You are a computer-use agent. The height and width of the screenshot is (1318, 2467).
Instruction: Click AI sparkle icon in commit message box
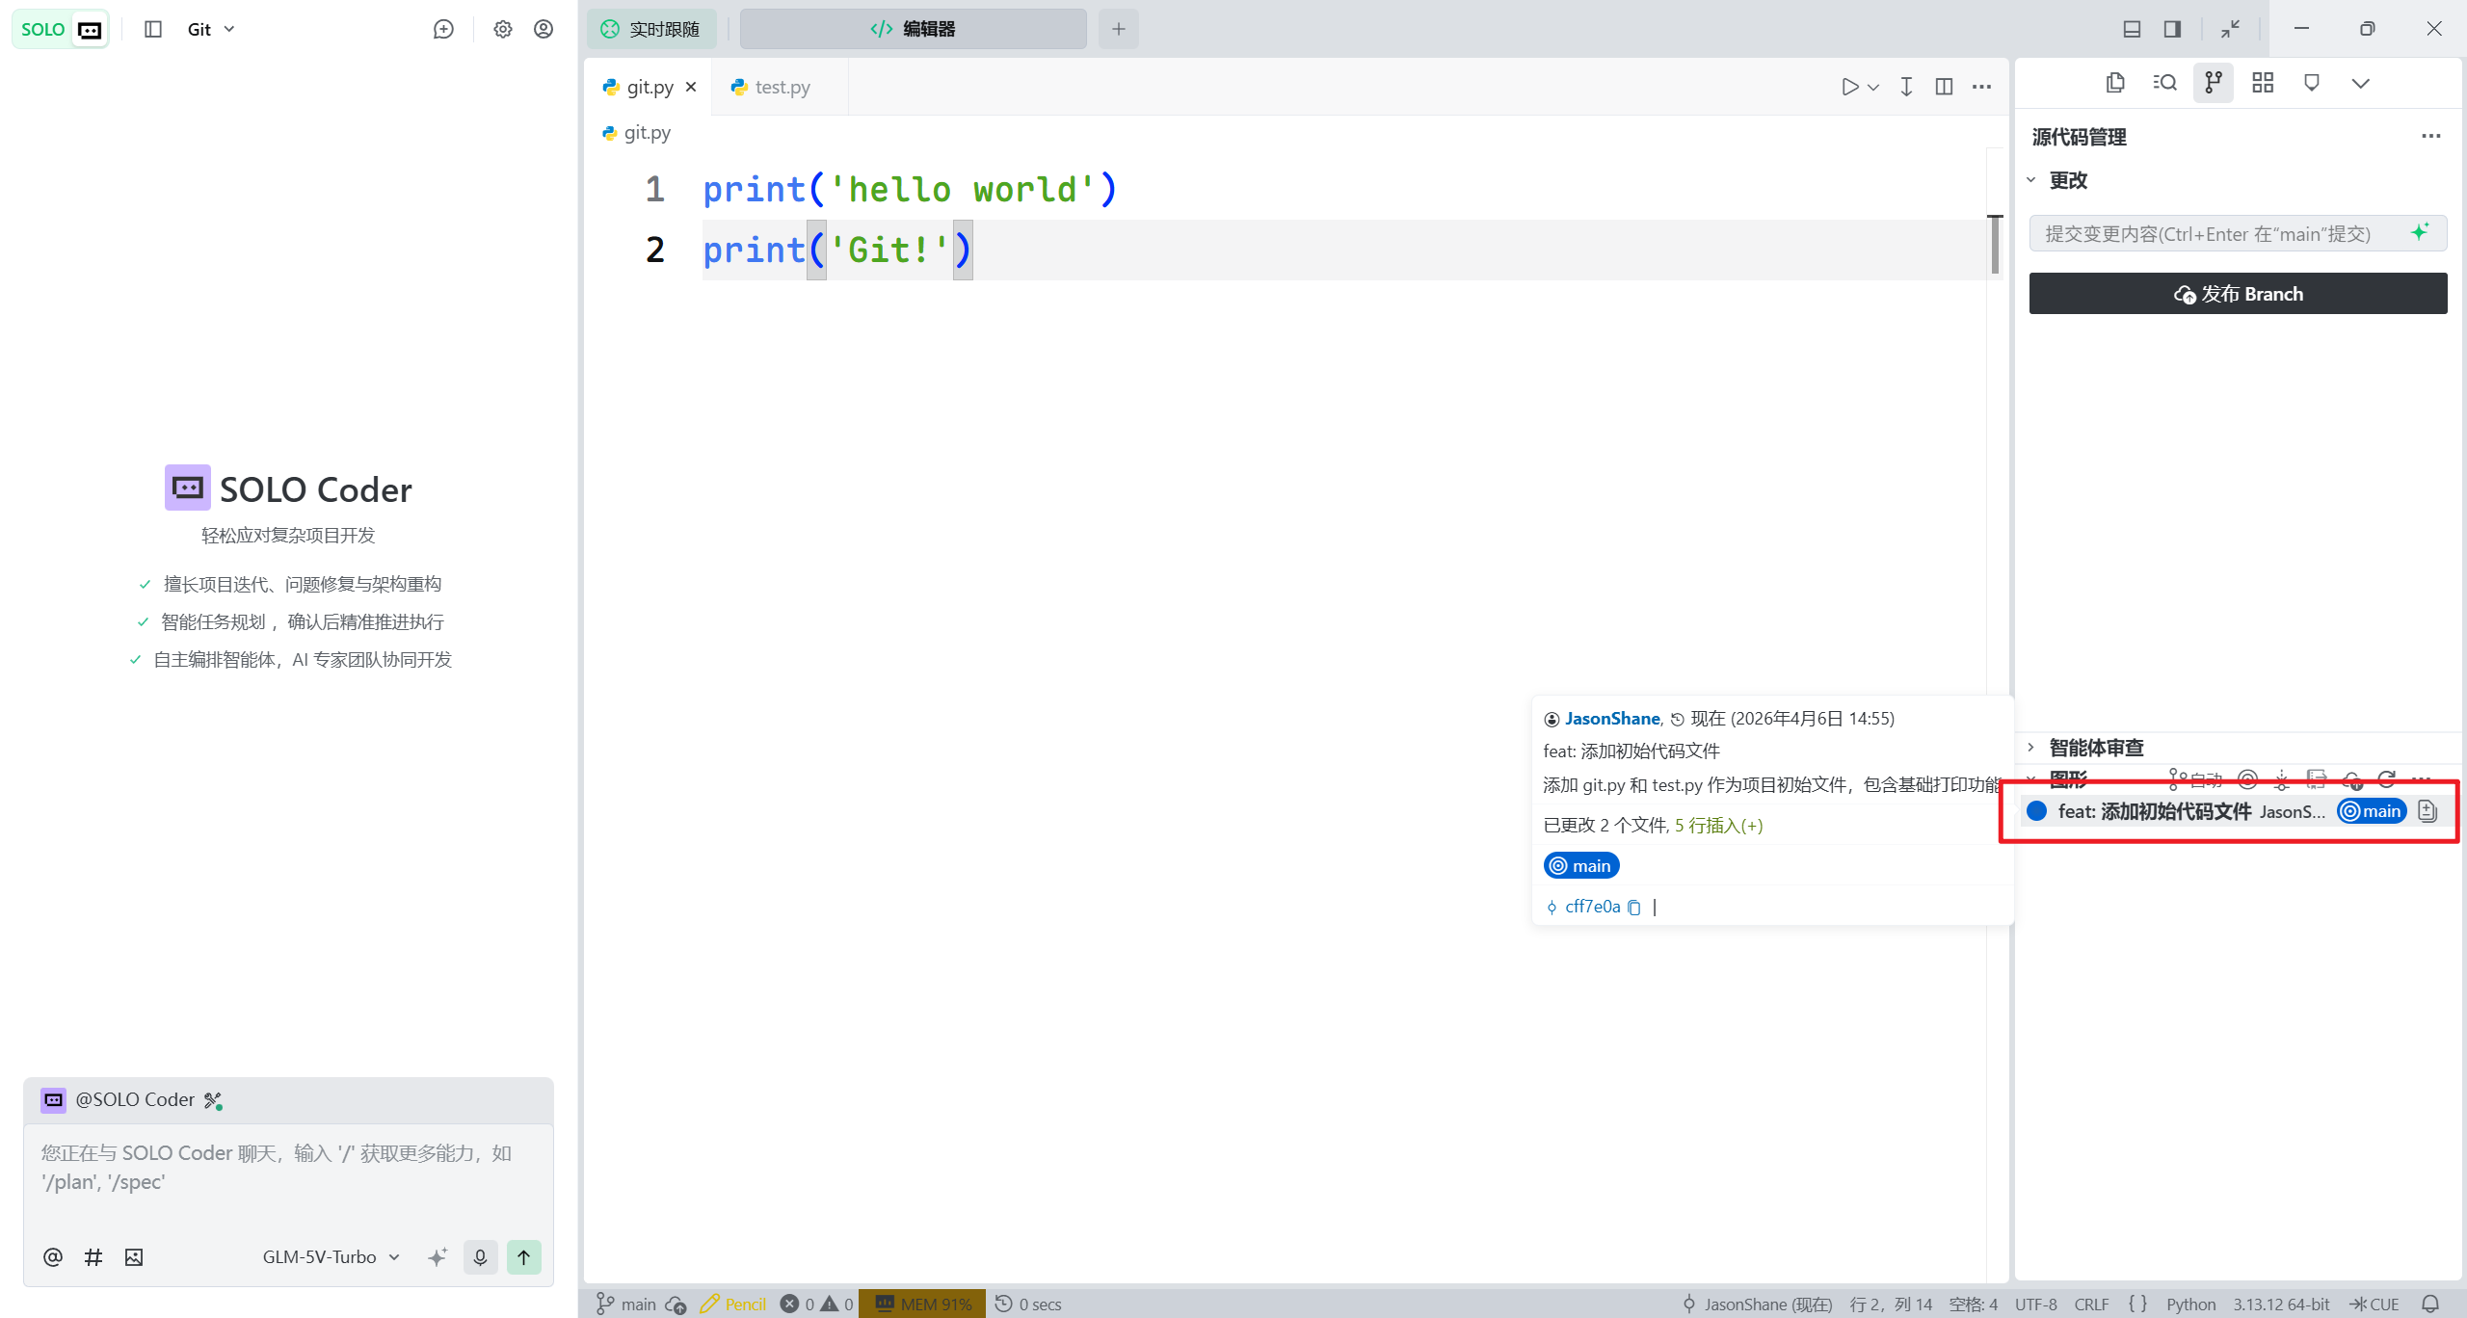click(x=2419, y=232)
